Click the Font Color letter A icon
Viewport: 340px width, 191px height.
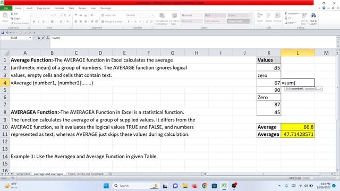(67, 22)
